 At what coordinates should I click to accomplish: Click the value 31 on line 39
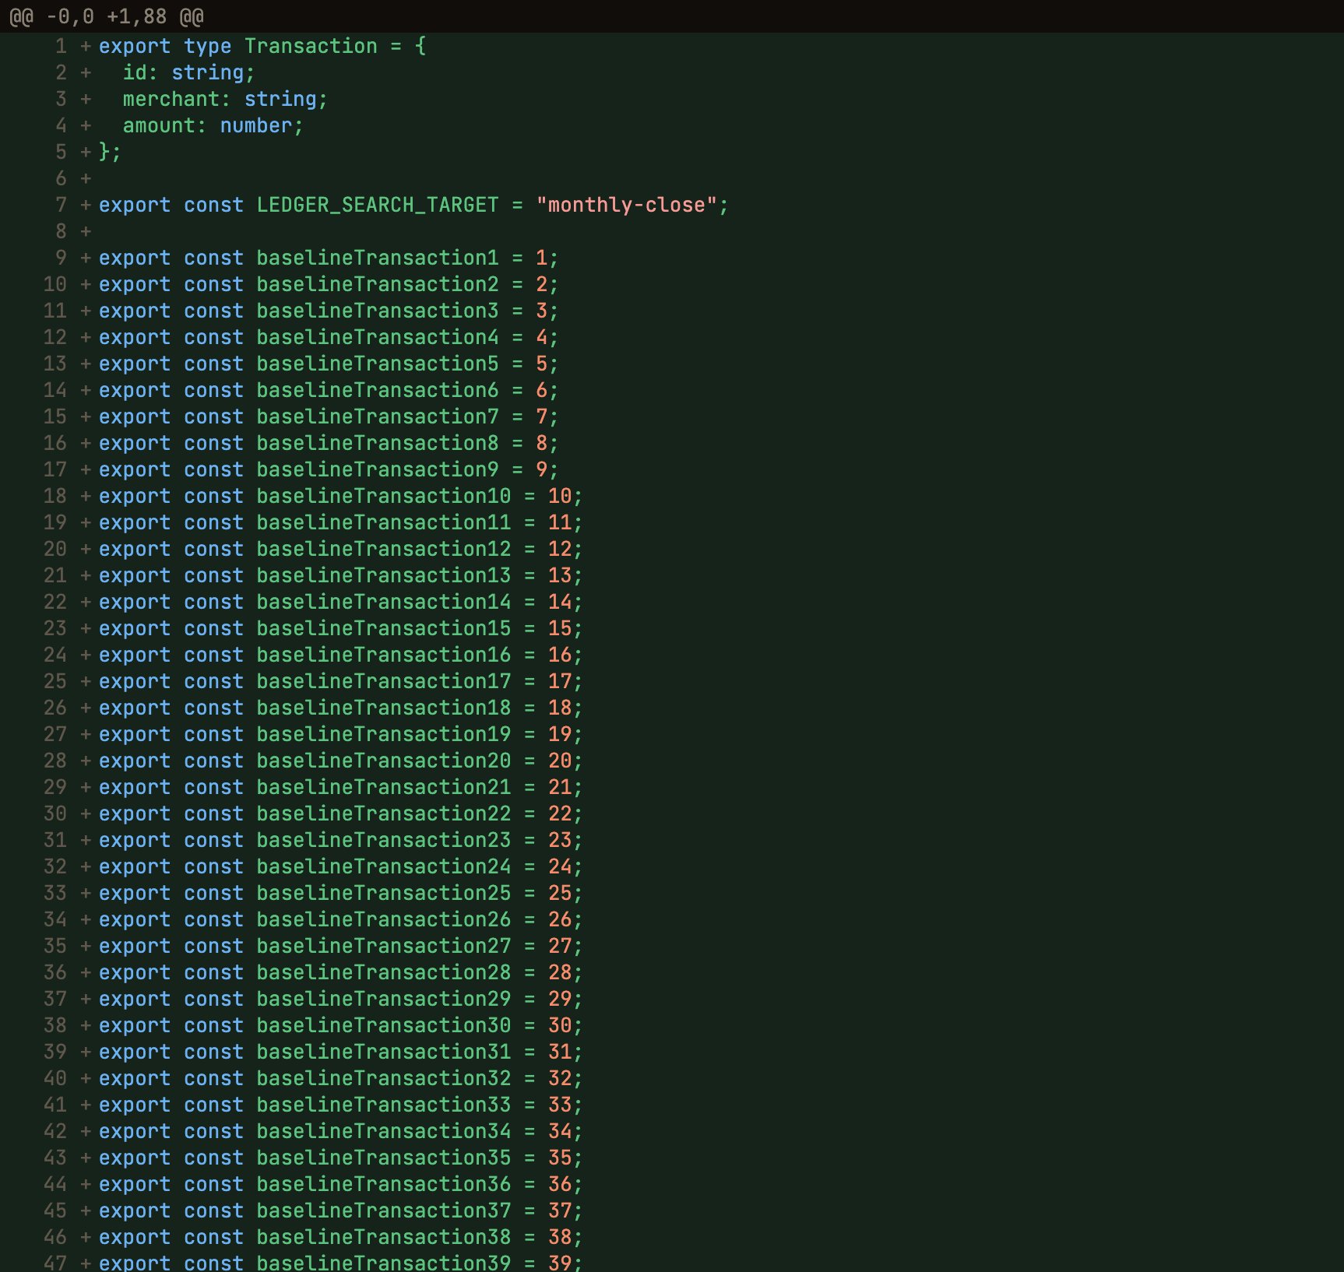tap(560, 1052)
